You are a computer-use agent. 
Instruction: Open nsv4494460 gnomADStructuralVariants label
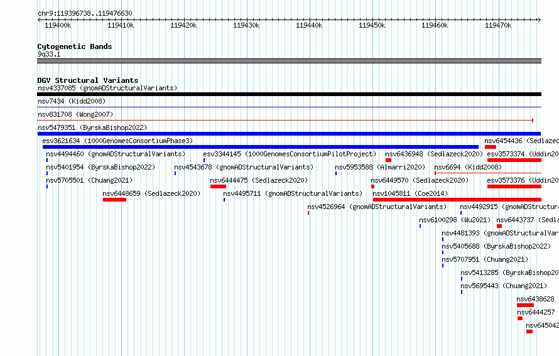[116, 154]
